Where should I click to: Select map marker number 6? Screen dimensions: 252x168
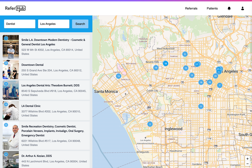185,54
